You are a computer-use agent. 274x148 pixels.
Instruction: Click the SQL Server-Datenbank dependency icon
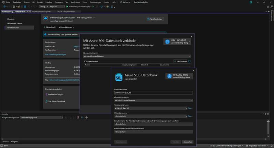click(x=47, y=101)
